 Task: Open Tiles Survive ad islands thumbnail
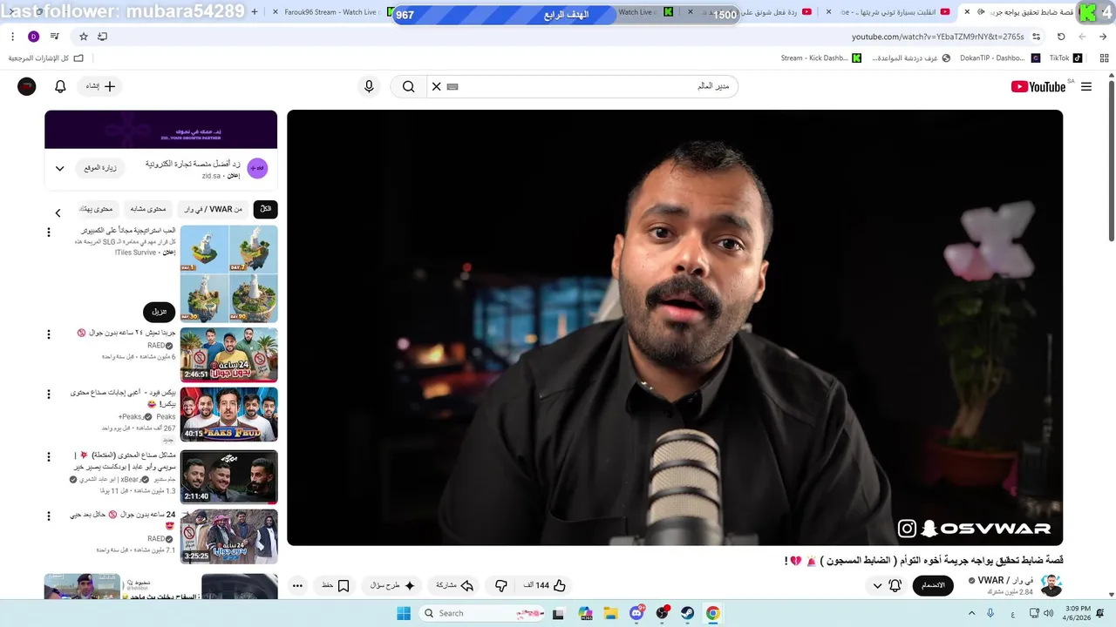tap(229, 273)
